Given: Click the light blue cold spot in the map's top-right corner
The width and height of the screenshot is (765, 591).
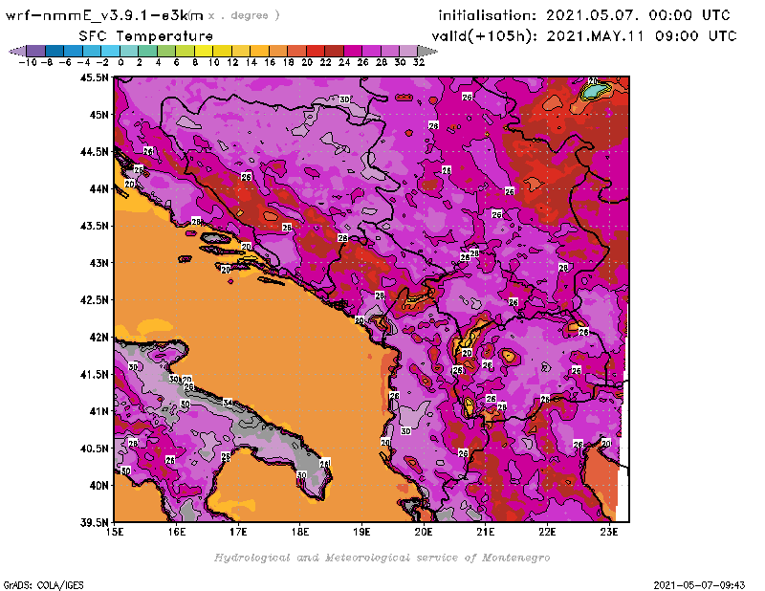Looking at the screenshot, I should pos(595,92).
